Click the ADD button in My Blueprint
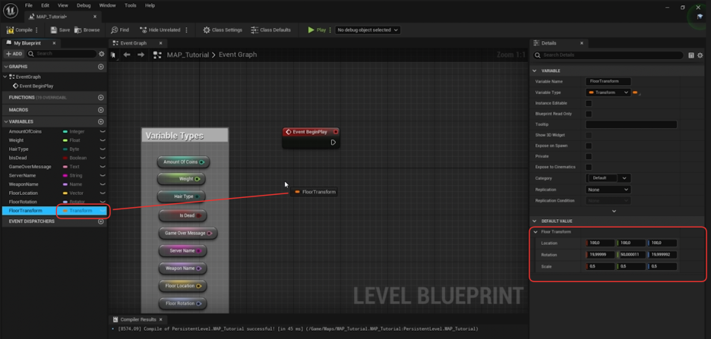Image resolution: width=711 pixels, height=339 pixels. pos(14,53)
